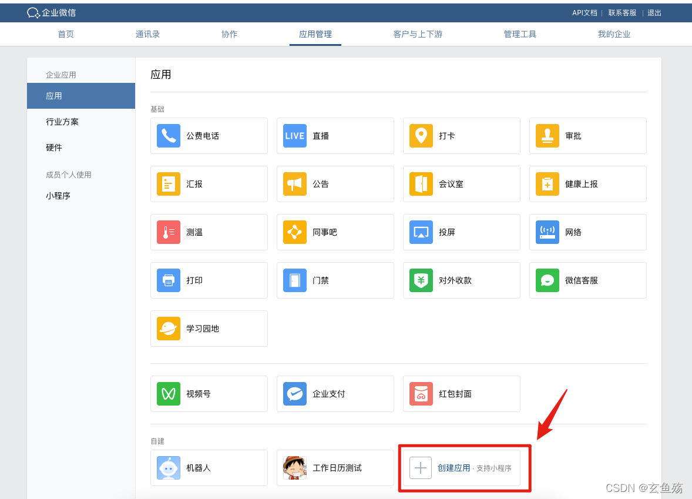The image size is (692, 499).
Task: Click the 投屏 screen cast icon
Action: click(421, 232)
